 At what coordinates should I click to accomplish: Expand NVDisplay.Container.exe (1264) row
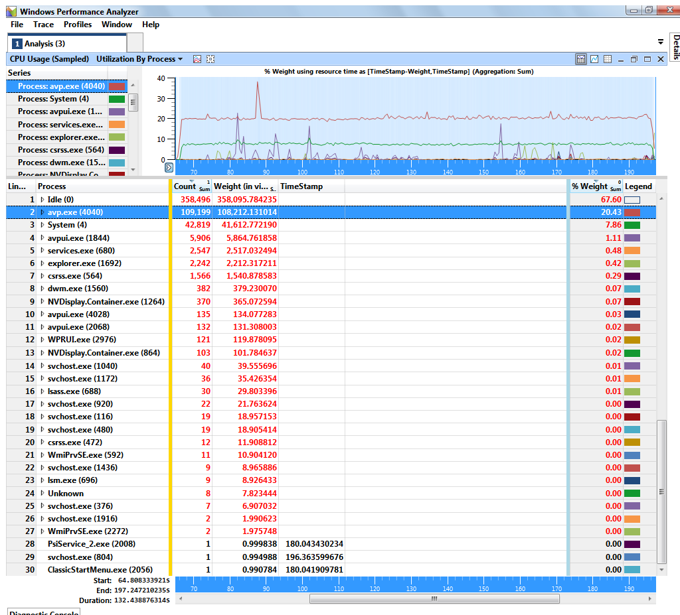(x=42, y=302)
